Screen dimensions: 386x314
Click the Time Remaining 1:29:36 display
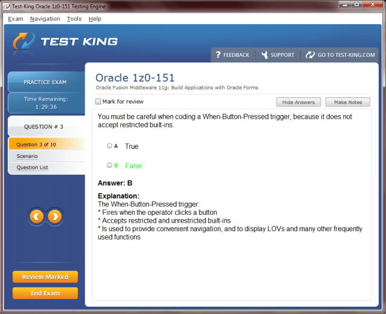(x=46, y=103)
